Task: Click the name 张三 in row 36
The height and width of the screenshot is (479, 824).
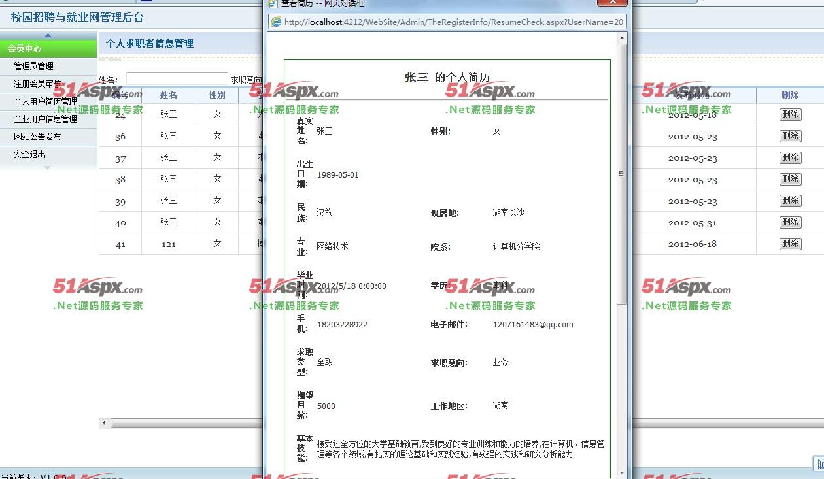Action: [x=169, y=136]
